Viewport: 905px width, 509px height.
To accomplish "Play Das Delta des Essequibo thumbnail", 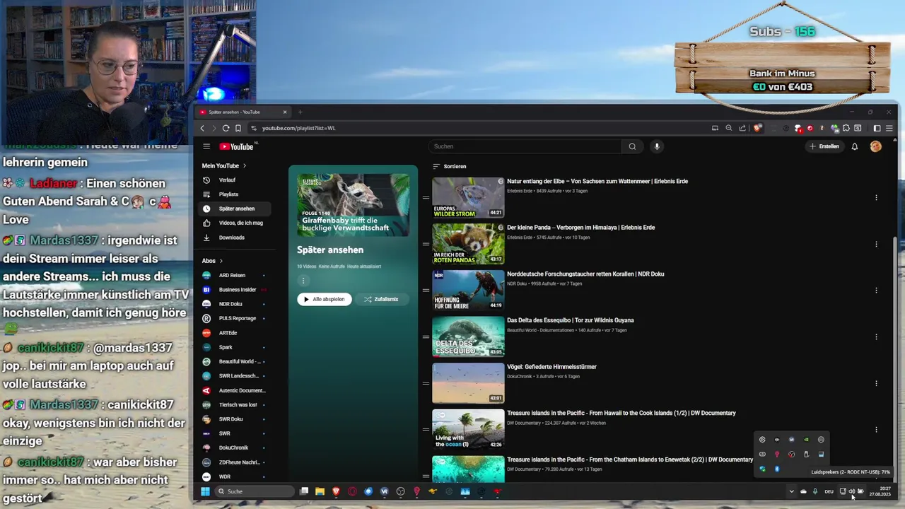I will click(x=468, y=337).
